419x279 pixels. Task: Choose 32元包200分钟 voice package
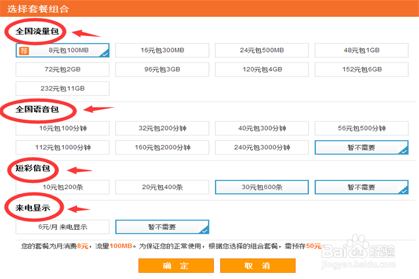point(162,128)
